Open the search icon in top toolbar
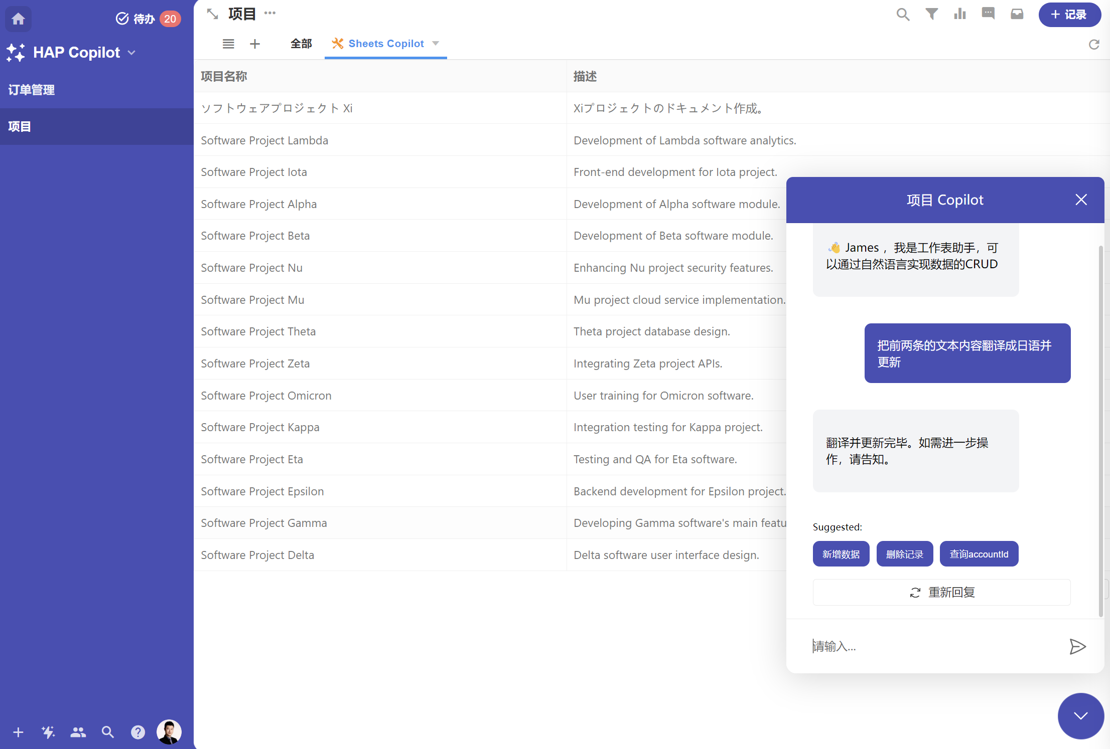Screen dimensions: 1110x749 coord(903,15)
